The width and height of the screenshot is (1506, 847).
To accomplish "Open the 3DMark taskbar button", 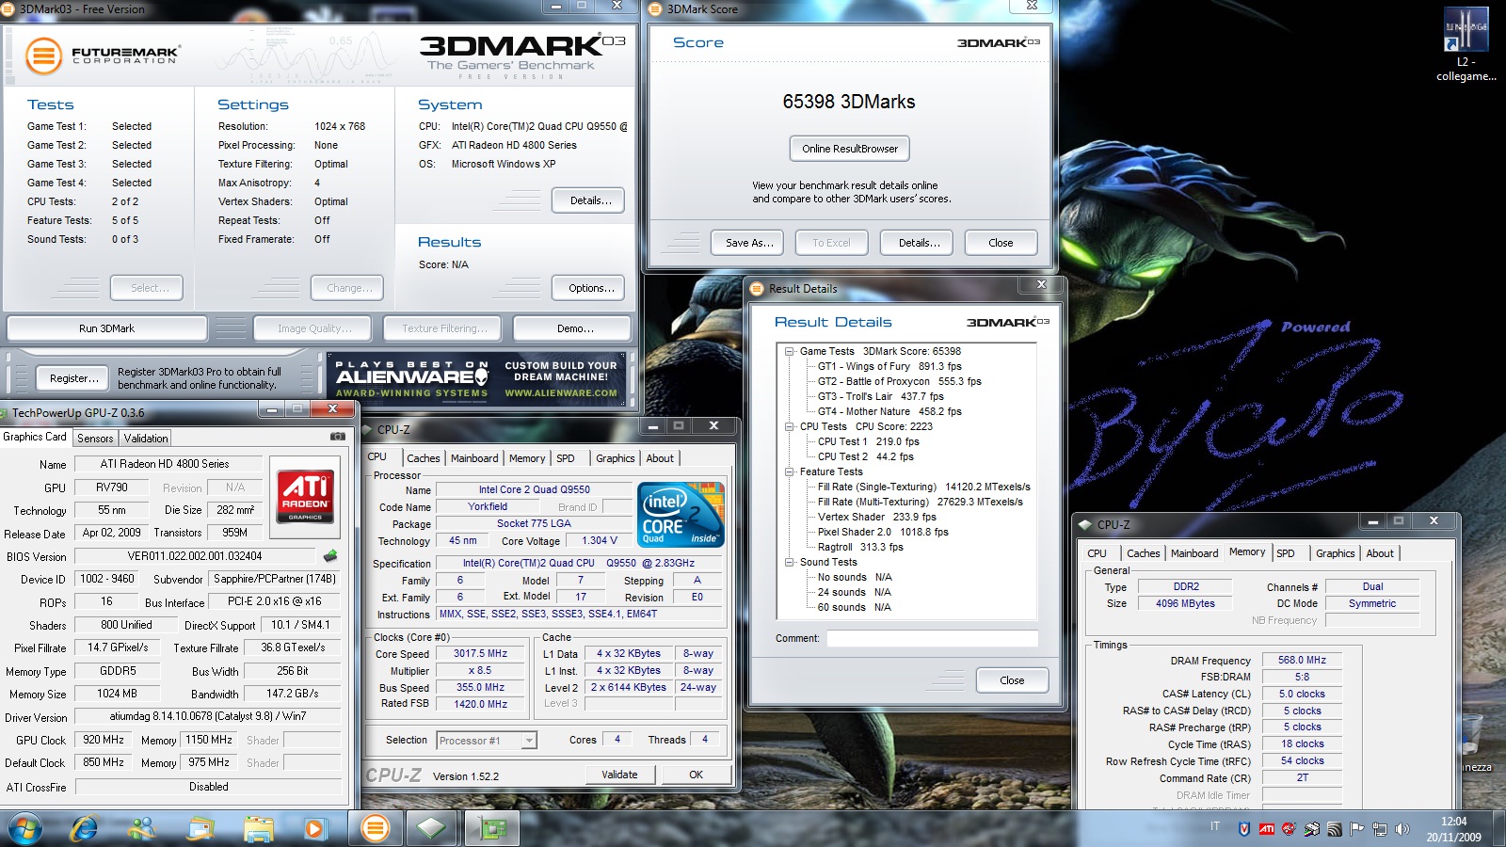I will point(375,828).
